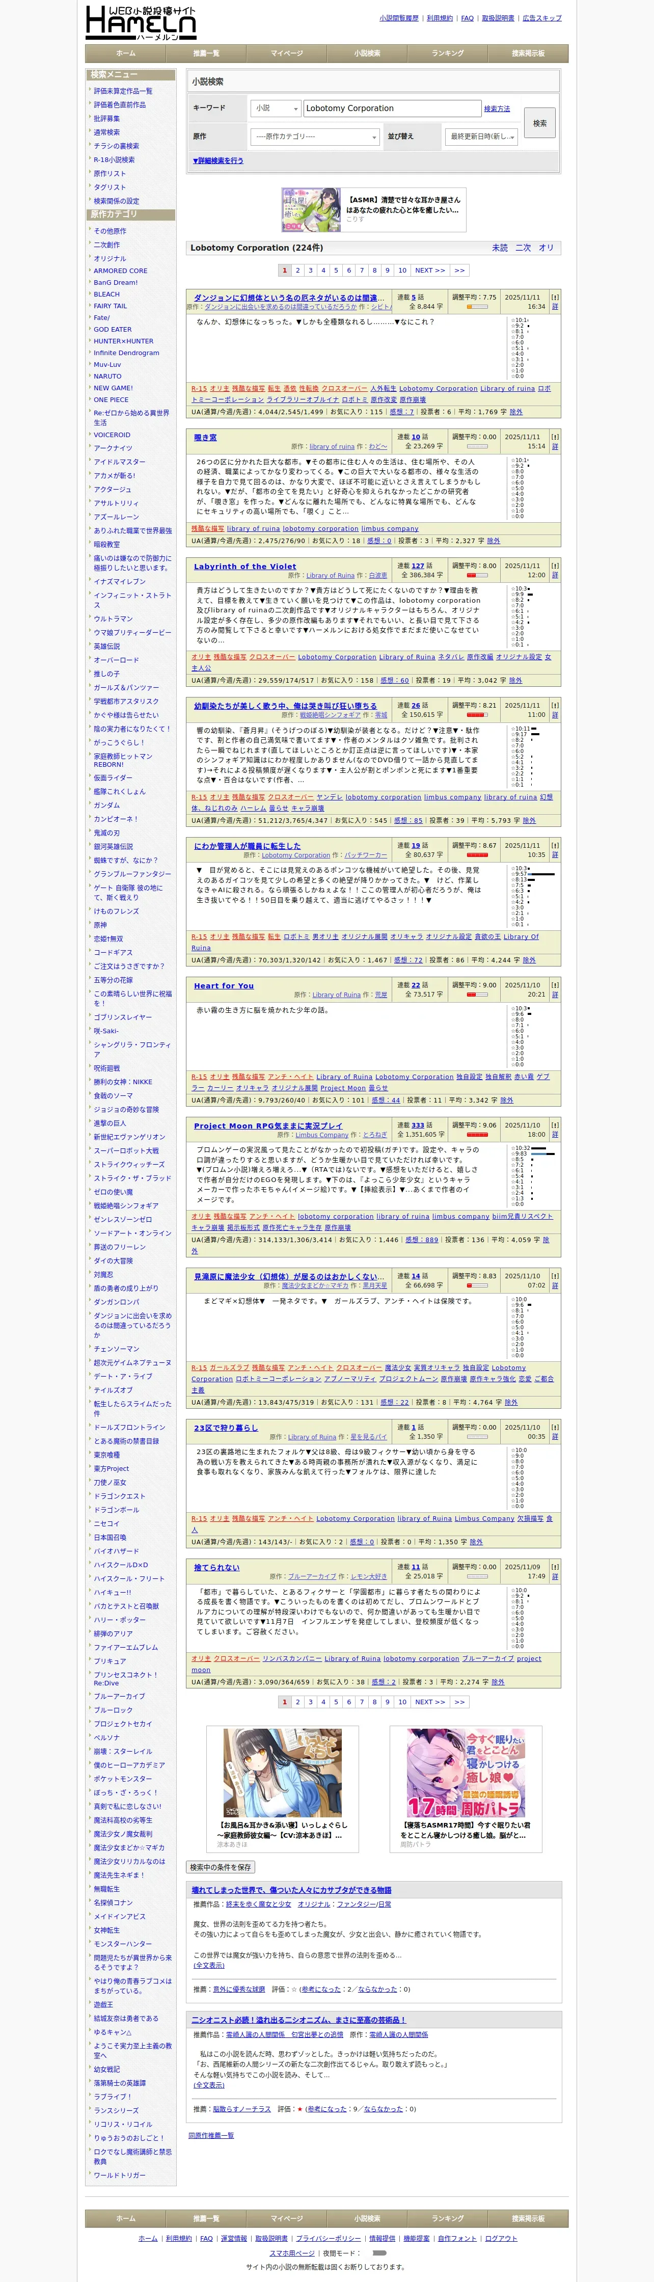
Task: Open 広告スキップ link in the header
Action: (541, 18)
